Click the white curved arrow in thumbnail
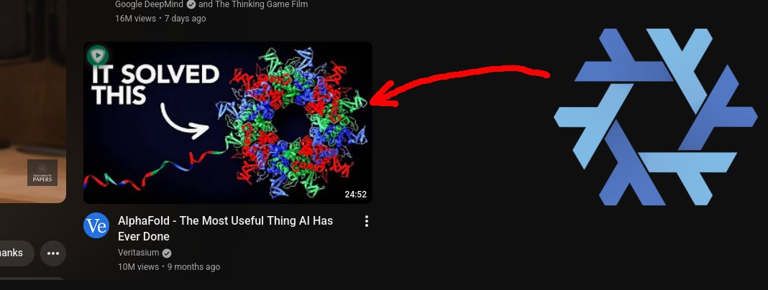Image resolution: width=768 pixels, height=290 pixels. [x=185, y=121]
